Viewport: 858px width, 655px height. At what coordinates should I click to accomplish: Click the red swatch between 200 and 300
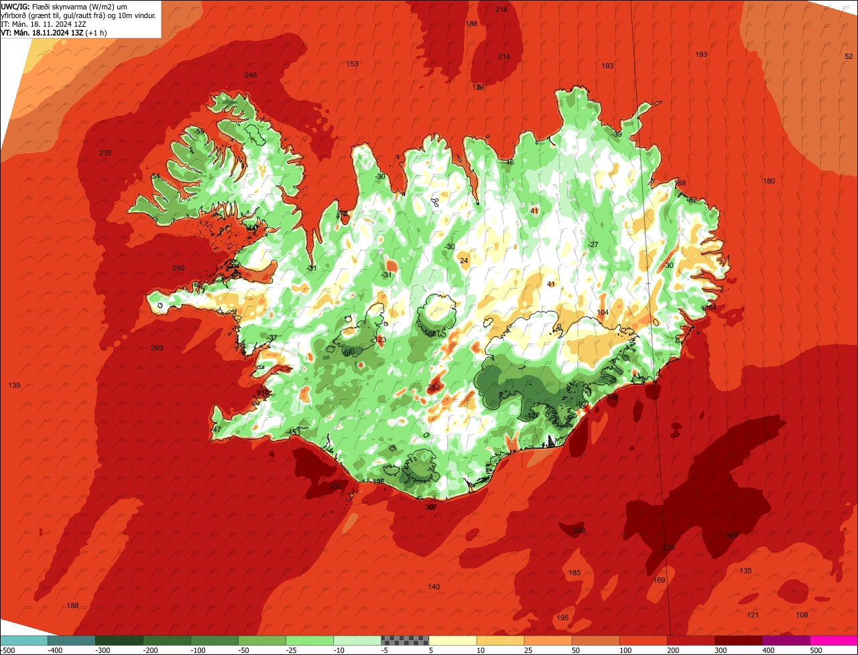tap(690, 640)
